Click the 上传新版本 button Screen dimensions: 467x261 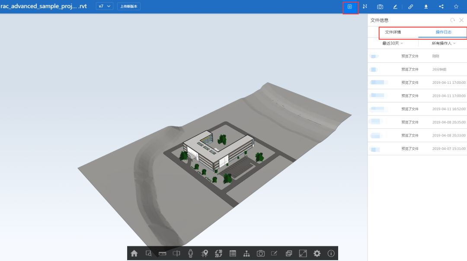(x=129, y=6)
